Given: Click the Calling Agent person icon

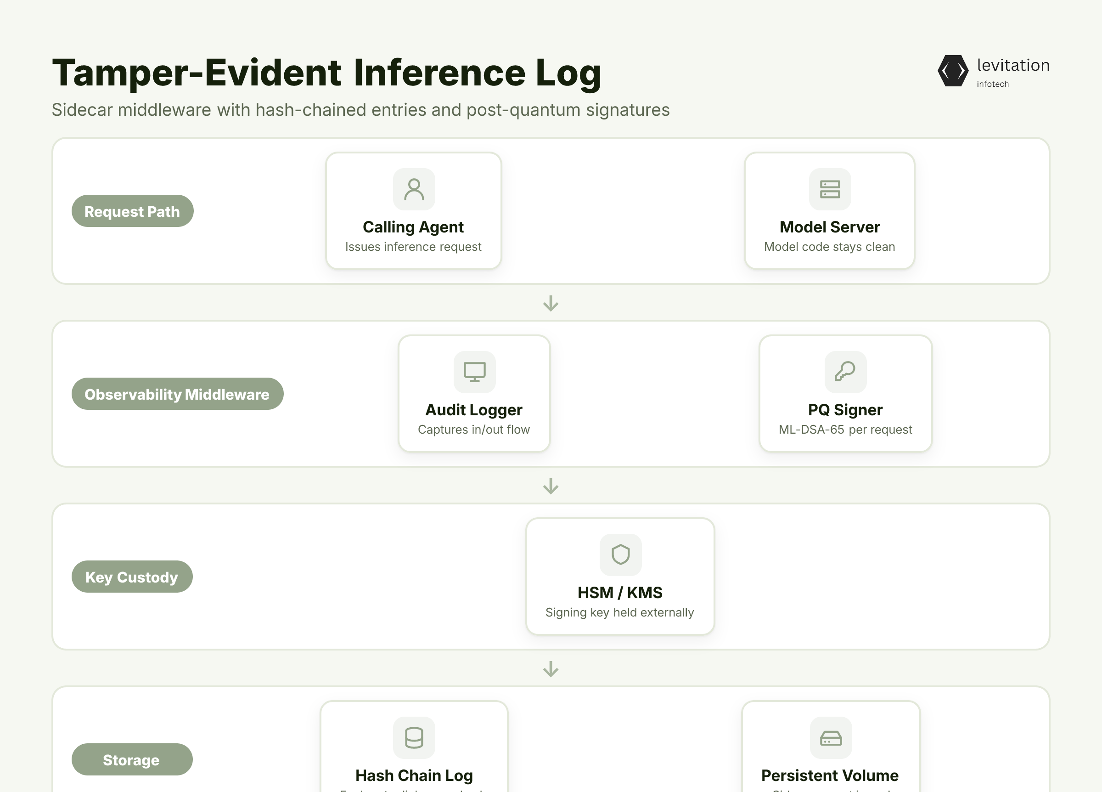Looking at the screenshot, I should click(414, 189).
